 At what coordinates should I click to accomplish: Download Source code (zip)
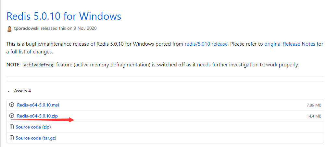(33, 127)
